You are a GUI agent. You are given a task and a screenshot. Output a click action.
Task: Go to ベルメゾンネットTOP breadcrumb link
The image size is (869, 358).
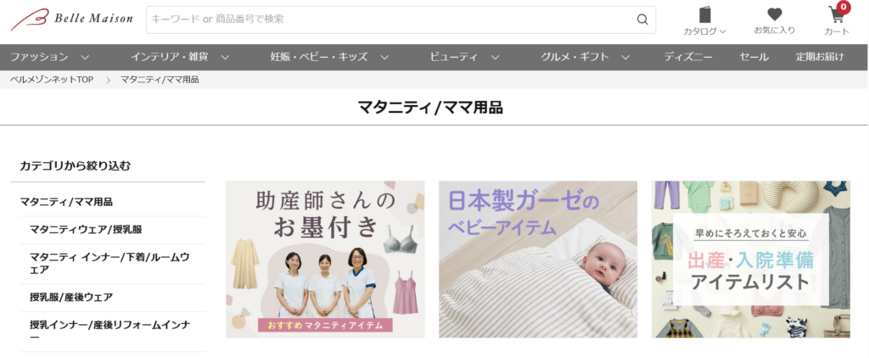[52, 80]
